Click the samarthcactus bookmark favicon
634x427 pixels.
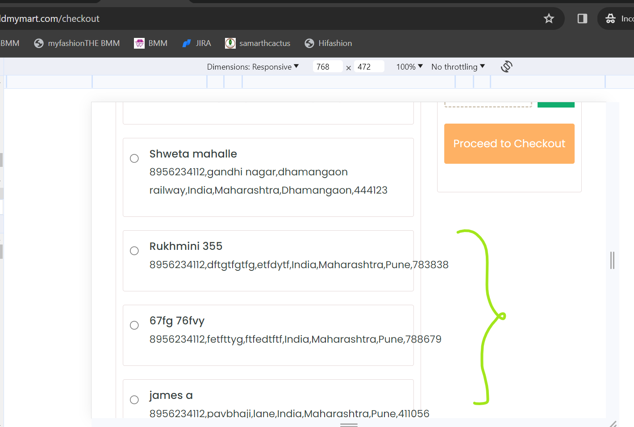click(230, 43)
